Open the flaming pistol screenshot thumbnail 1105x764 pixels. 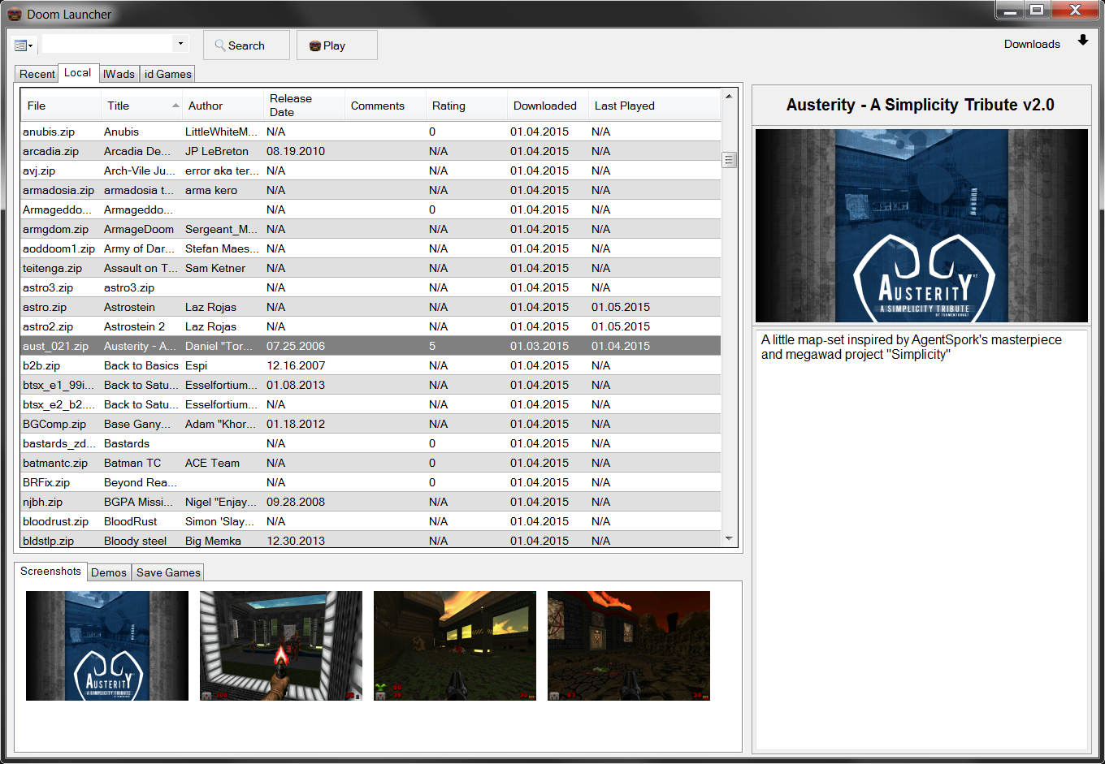click(x=281, y=645)
